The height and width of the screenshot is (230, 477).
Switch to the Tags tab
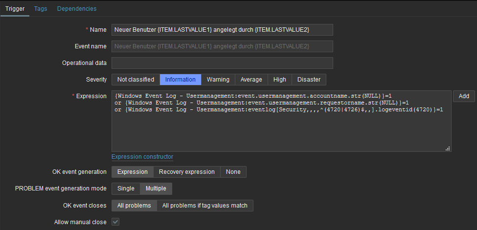tap(41, 8)
